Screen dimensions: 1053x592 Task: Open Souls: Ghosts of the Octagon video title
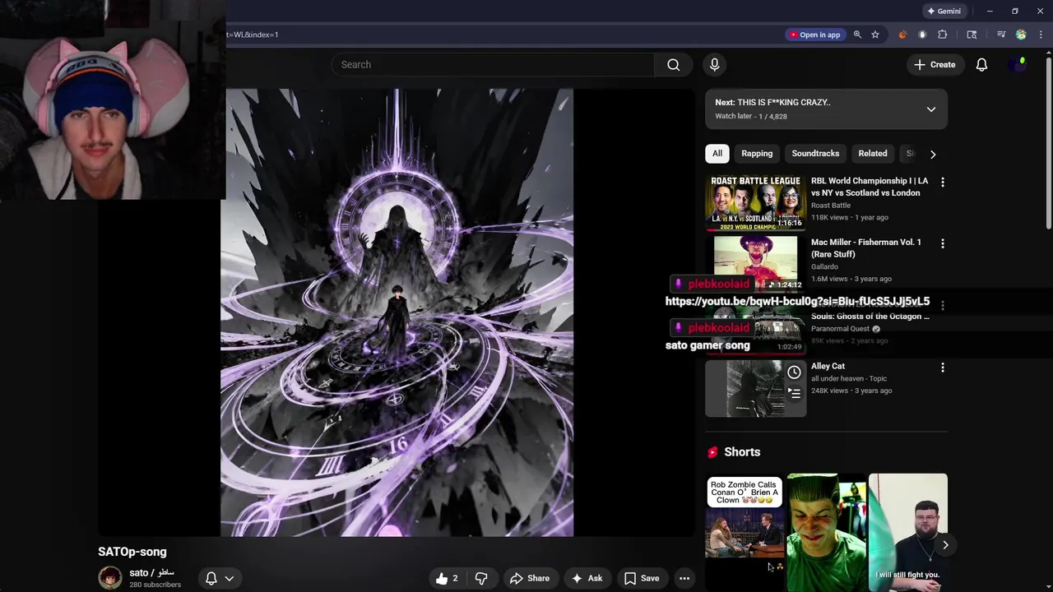(x=870, y=317)
